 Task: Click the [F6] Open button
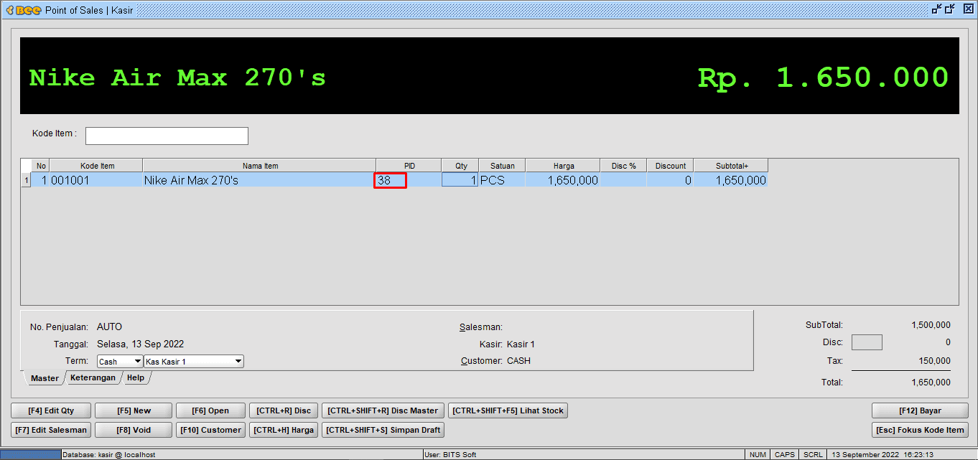[210, 410]
